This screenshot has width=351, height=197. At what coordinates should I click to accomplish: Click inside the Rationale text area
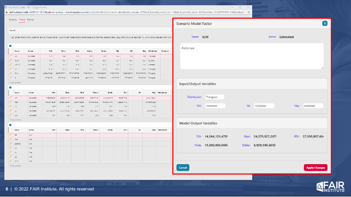[252, 56]
